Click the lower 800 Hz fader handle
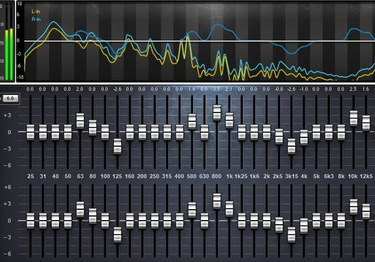Screen dimensions: 375x262 [217, 201]
